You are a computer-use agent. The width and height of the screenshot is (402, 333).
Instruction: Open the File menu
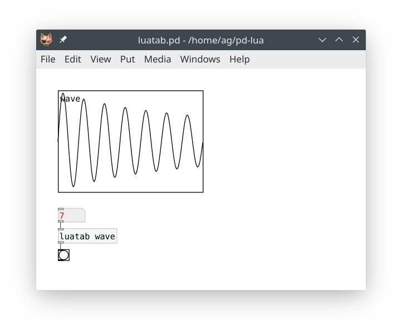tap(48, 59)
